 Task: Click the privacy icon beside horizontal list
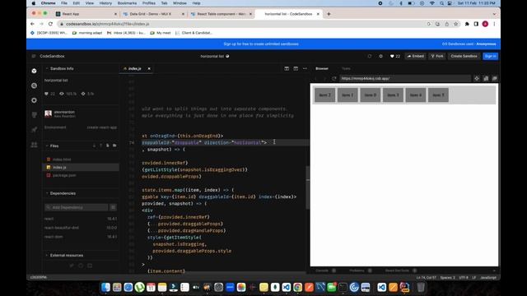(227, 56)
